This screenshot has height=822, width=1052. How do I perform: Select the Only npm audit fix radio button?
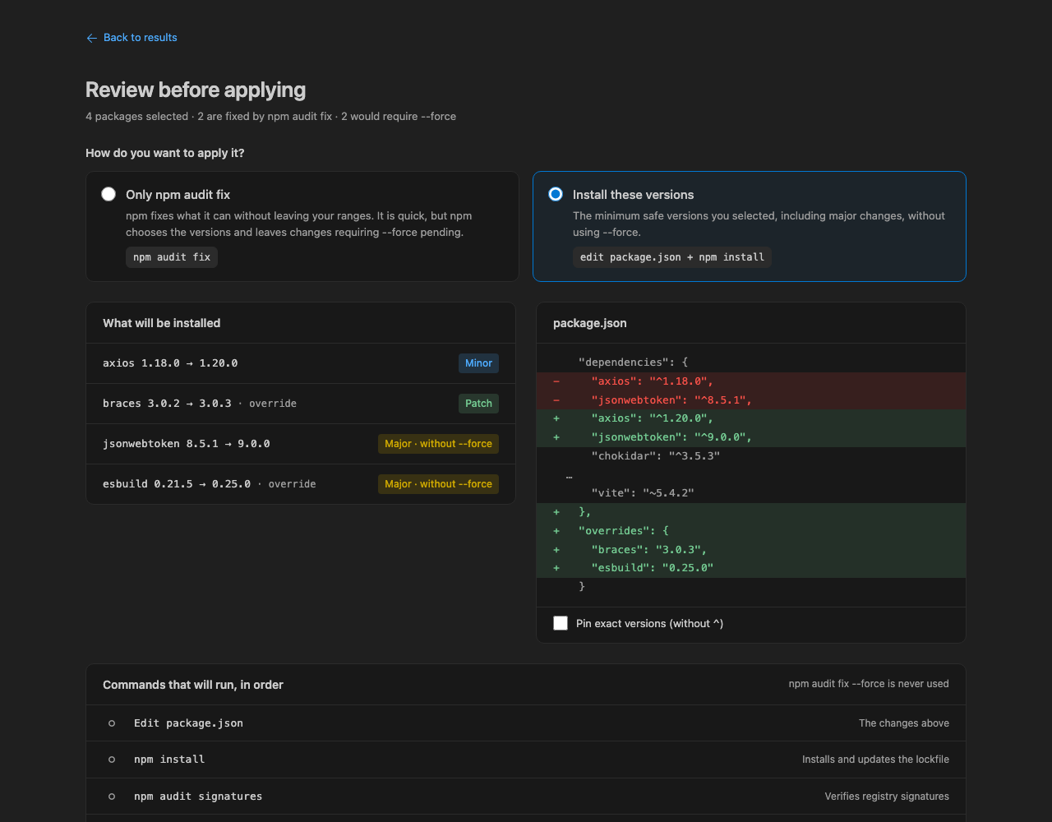108,194
